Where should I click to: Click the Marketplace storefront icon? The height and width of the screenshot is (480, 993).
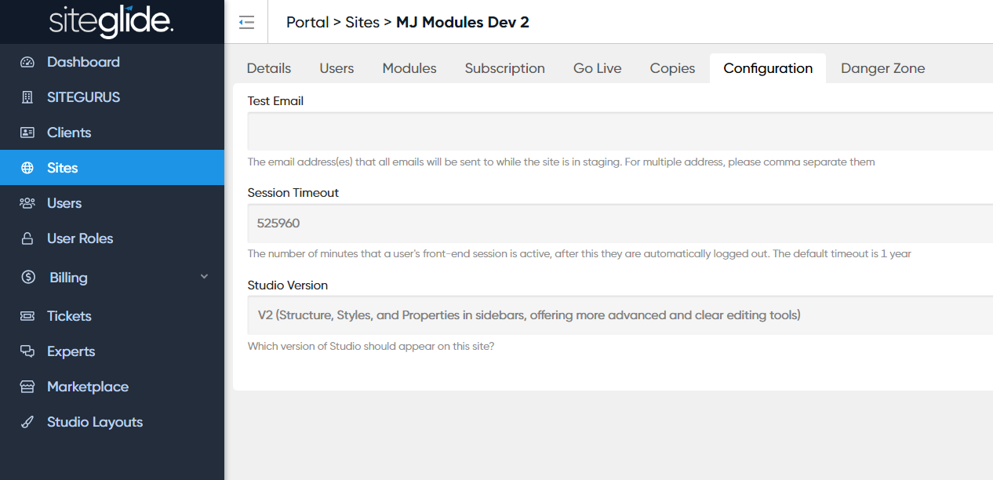pos(27,387)
